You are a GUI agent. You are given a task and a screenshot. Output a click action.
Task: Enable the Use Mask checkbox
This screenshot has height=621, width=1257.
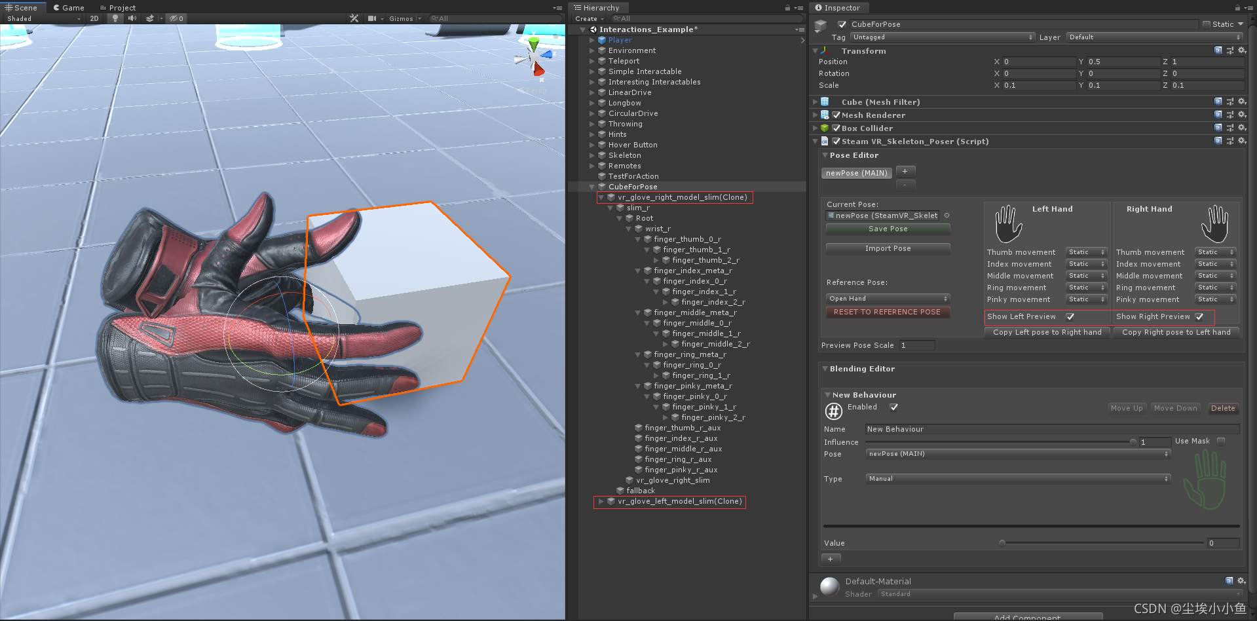tap(1221, 441)
